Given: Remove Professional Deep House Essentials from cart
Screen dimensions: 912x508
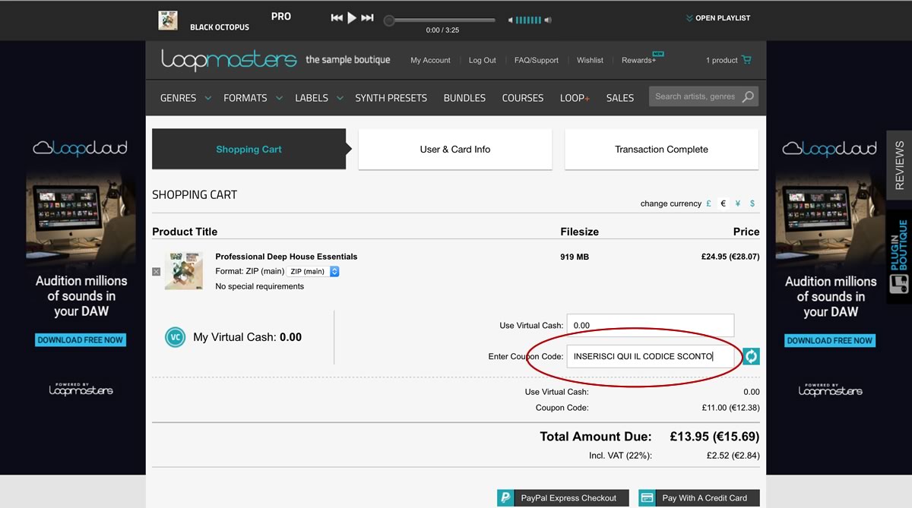Looking at the screenshot, I should click(157, 271).
